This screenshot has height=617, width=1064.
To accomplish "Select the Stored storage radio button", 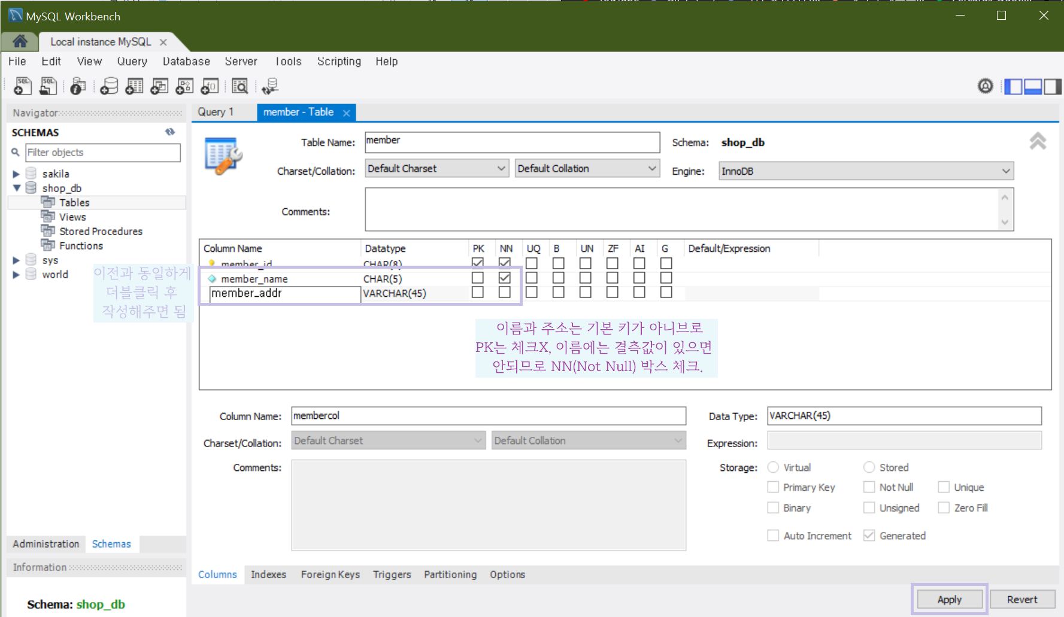I will (x=869, y=467).
